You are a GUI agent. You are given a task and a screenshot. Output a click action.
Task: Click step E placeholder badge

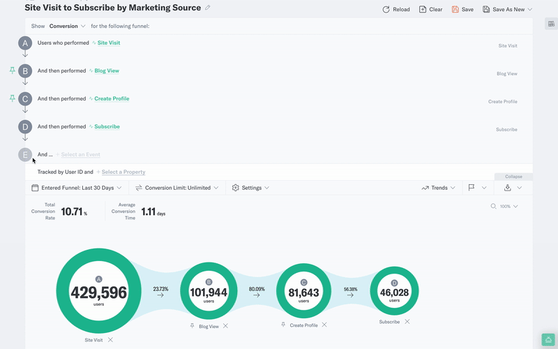[x=25, y=154]
